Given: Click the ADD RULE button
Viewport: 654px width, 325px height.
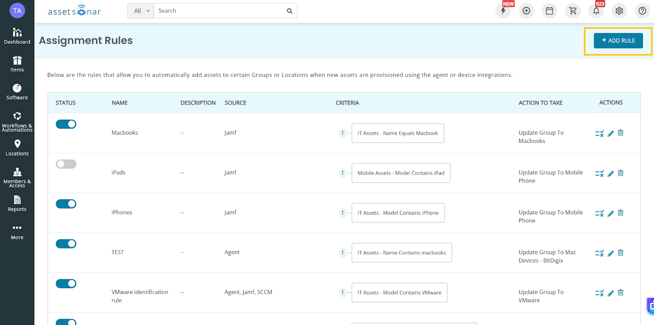Looking at the screenshot, I should (x=618, y=40).
